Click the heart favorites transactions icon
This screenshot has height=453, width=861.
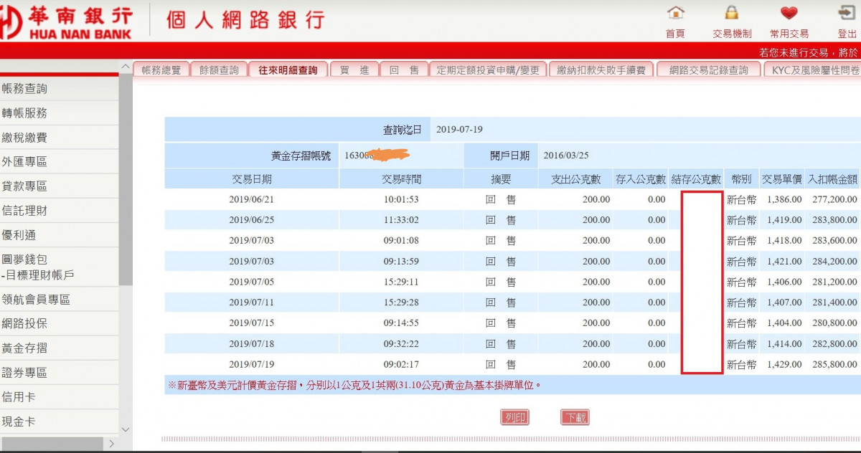[789, 14]
